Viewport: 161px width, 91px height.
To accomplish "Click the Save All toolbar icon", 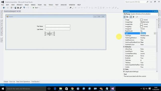I will click(21, 8).
